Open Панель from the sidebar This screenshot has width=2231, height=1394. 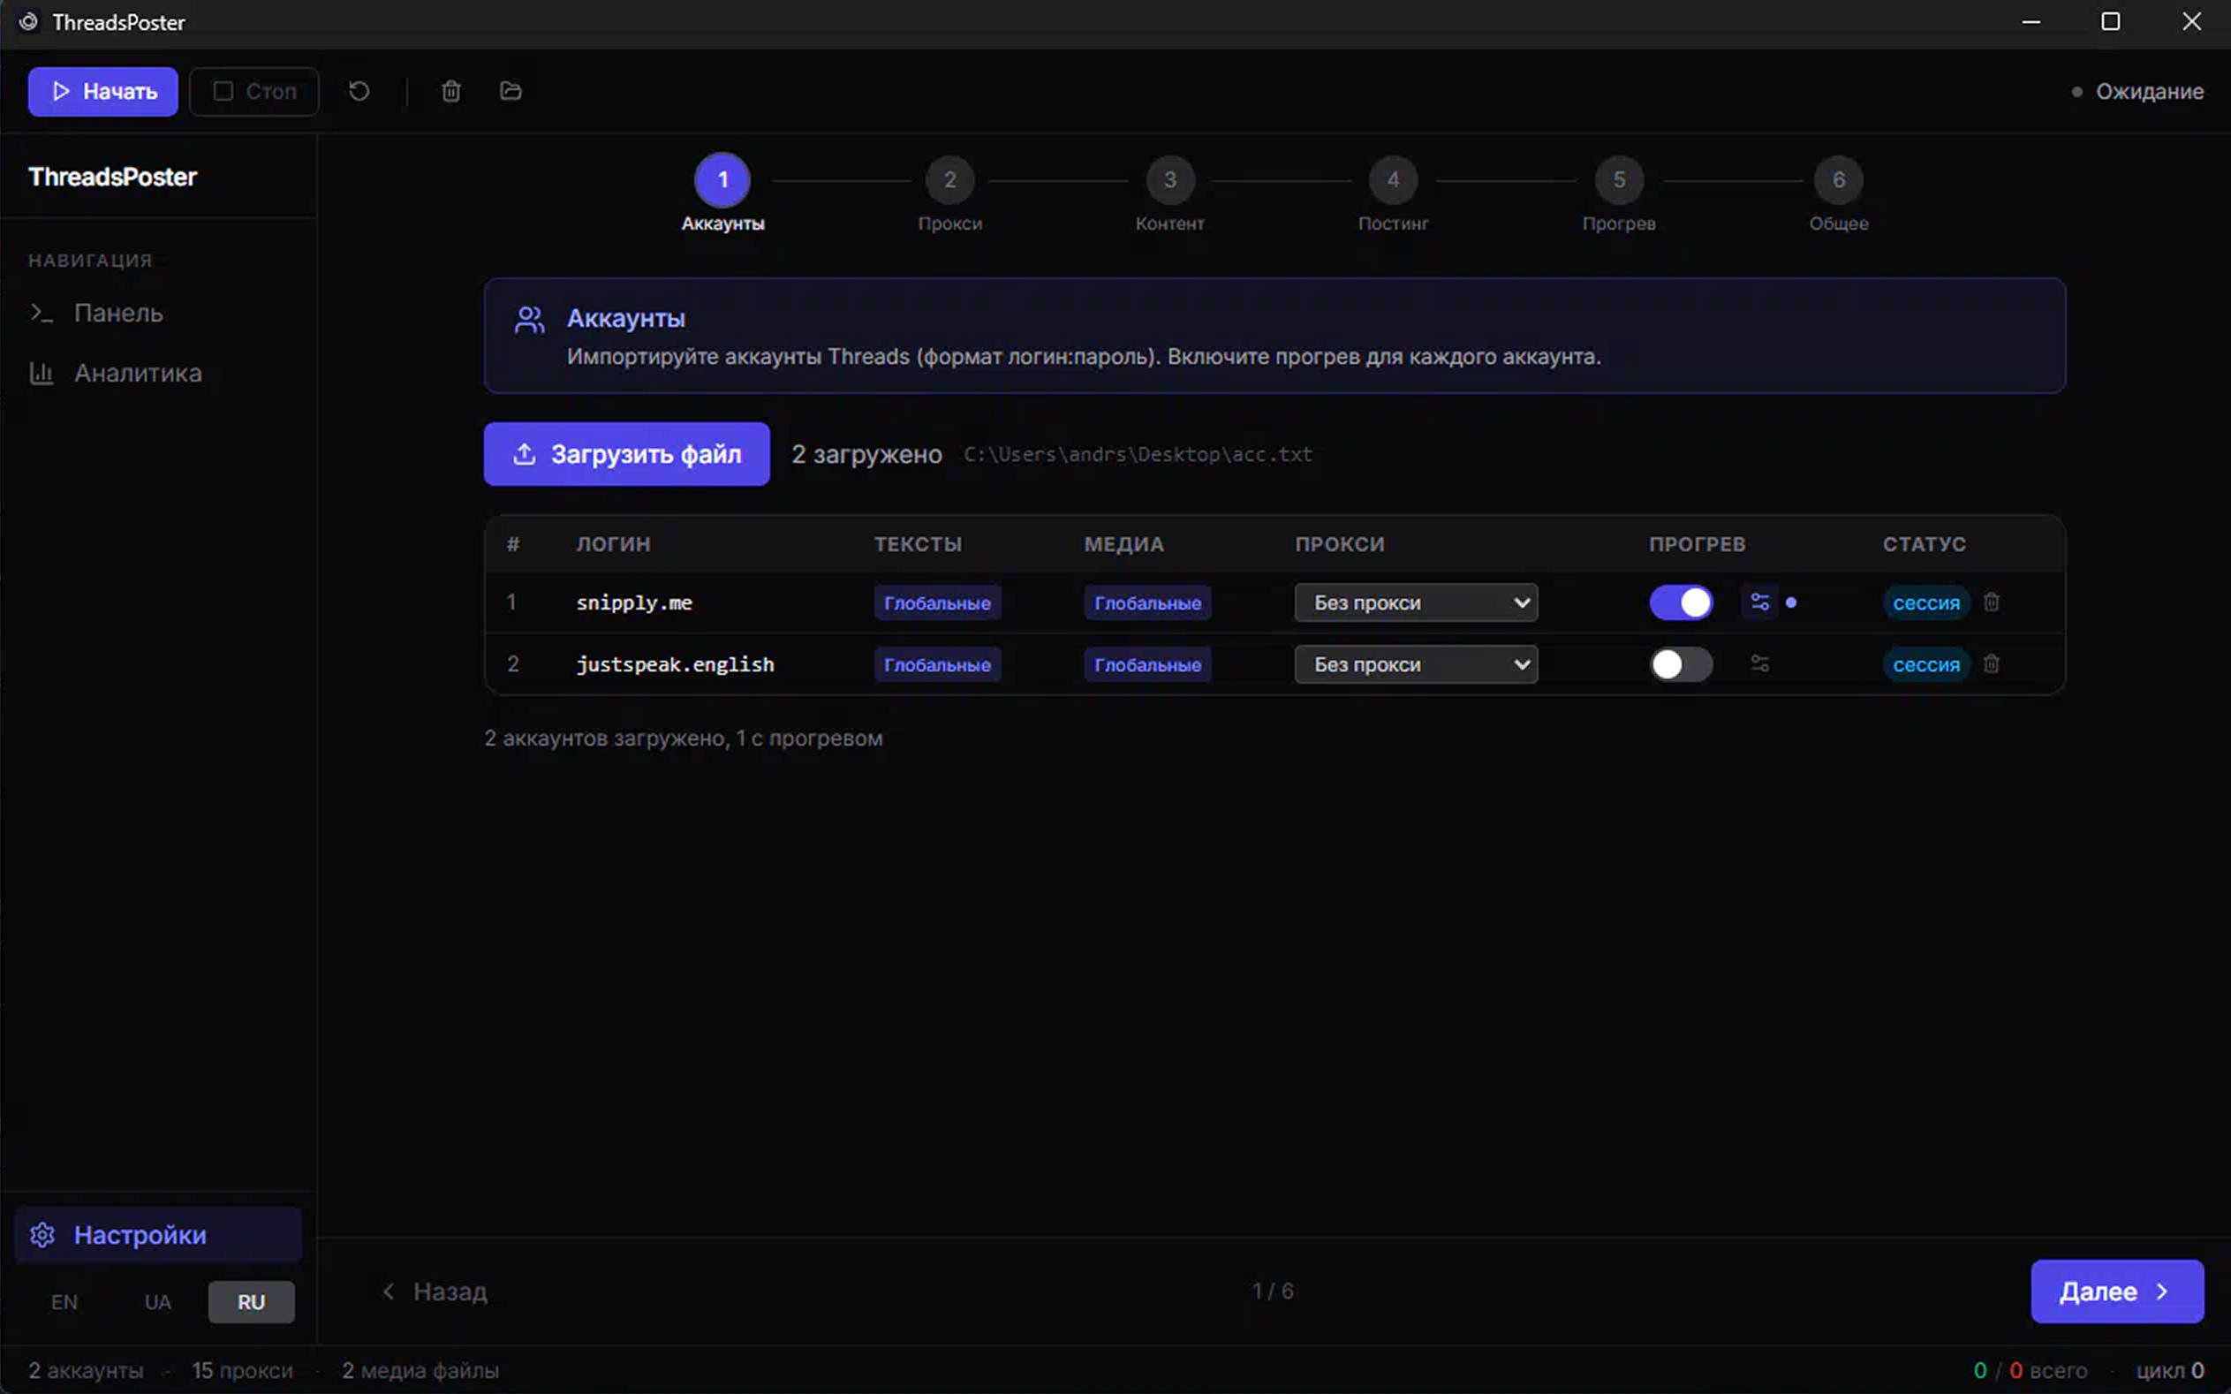pos(118,313)
